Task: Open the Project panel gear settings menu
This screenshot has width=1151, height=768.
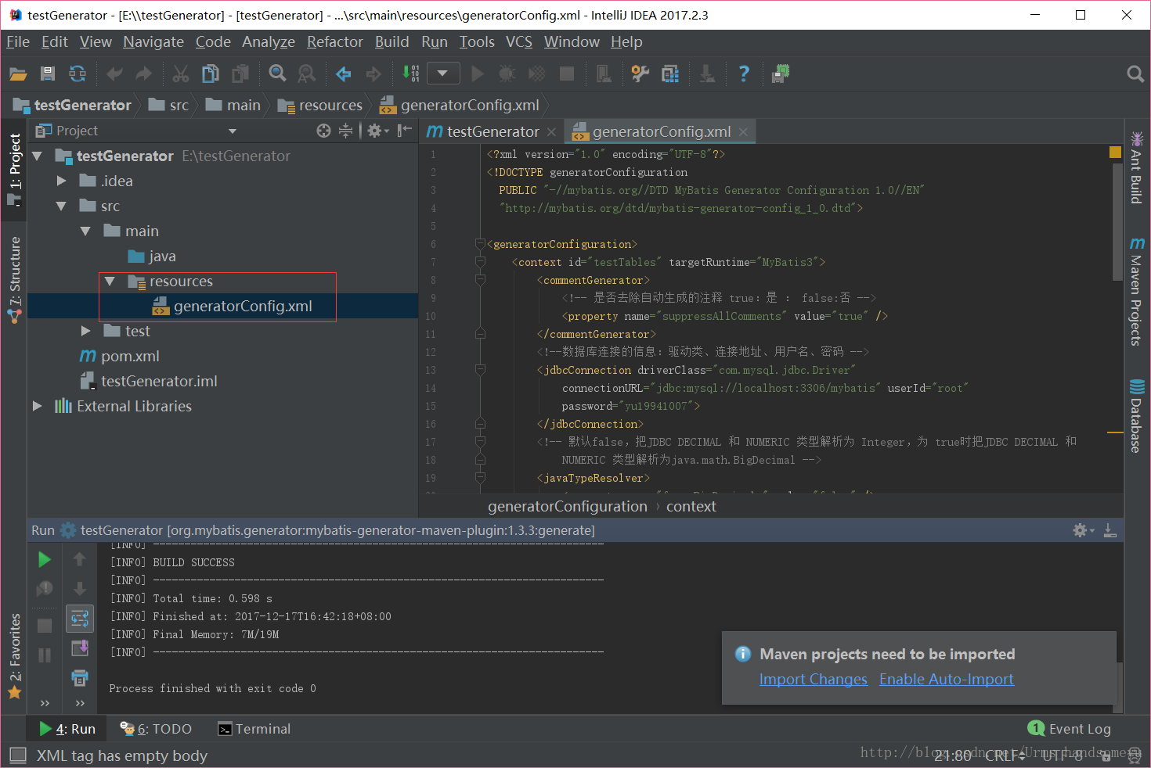Action: click(x=377, y=131)
